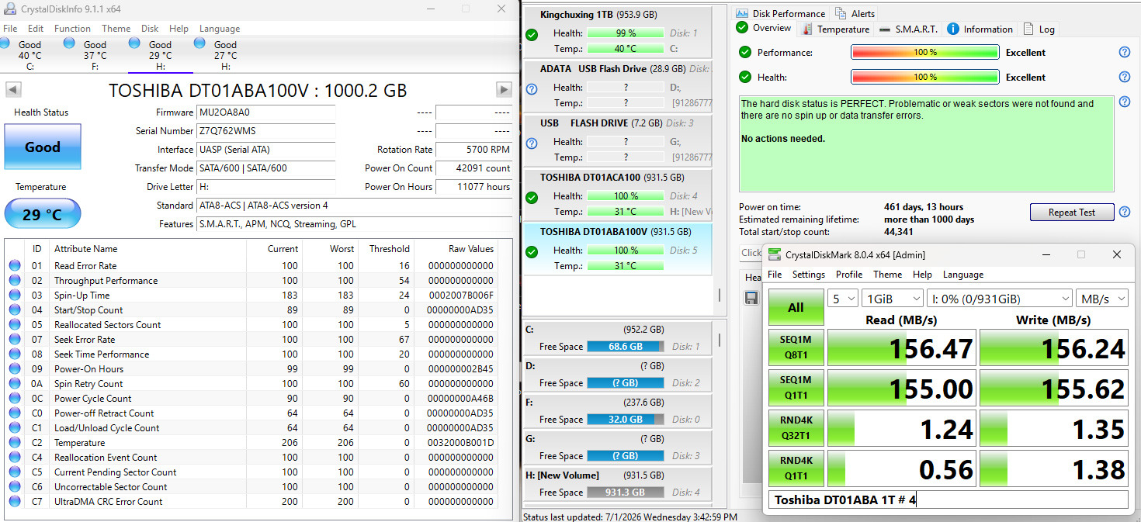Click the Power On Hours value '11077 hours'
1141x522 pixels.
tap(473, 187)
